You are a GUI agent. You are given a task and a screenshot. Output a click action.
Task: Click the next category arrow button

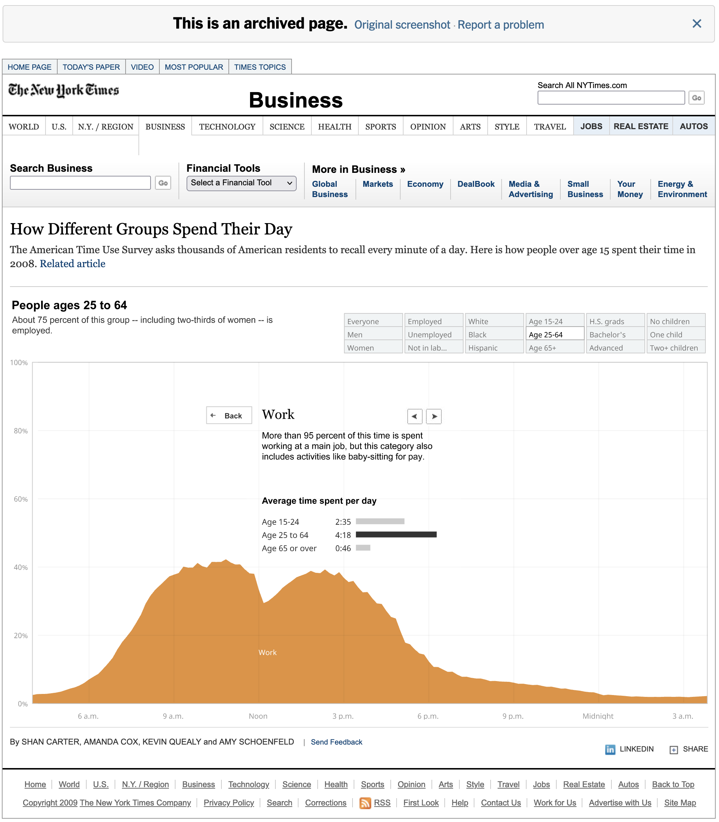[434, 416]
